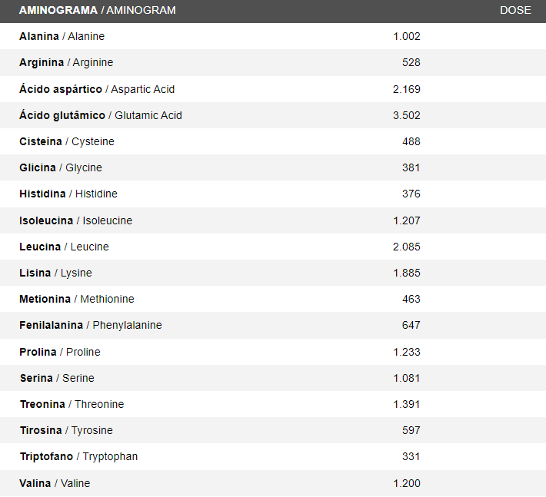The width and height of the screenshot is (546, 497).
Task: Click the Glicina / Glycine row label
Action: click(x=61, y=167)
